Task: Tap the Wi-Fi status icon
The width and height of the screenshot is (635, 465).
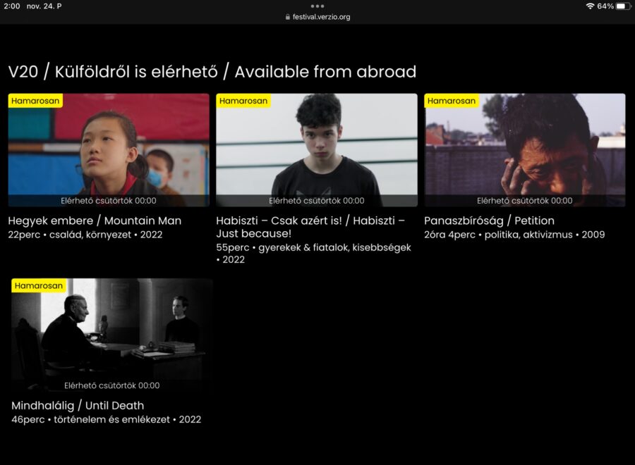Action: [x=590, y=6]
